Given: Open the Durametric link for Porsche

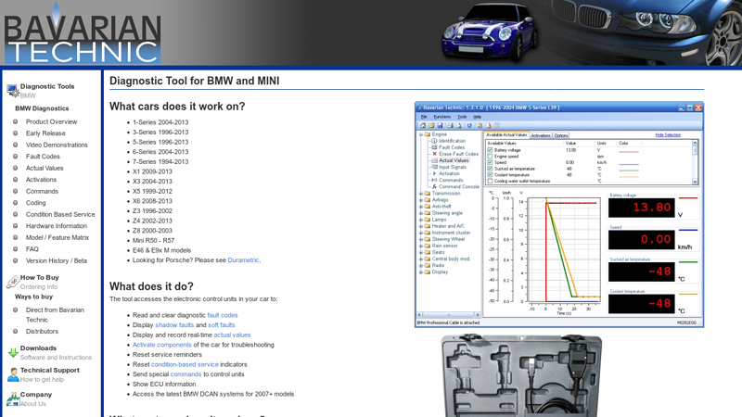Looking at the screenshot, I should pos(243,260).
